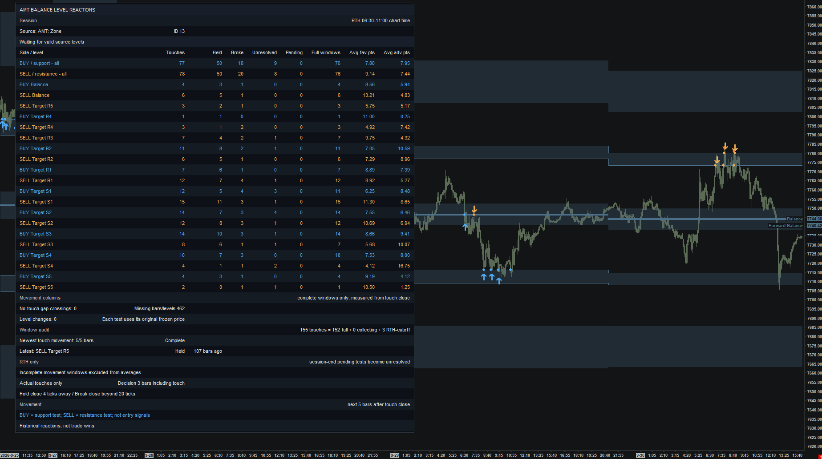Click the 7740.42 price tag on price axis

[x=814, y=226]
